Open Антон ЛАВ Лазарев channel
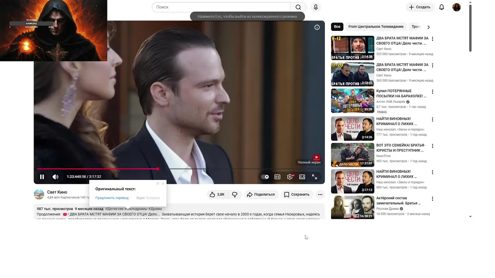The image size is (495, 278). click(x=391, y=102)
